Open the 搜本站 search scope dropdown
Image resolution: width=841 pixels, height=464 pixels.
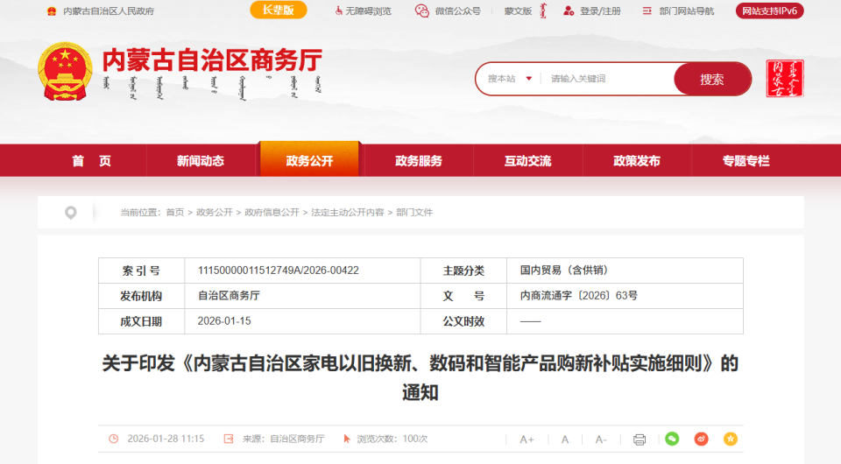[510, 79]
